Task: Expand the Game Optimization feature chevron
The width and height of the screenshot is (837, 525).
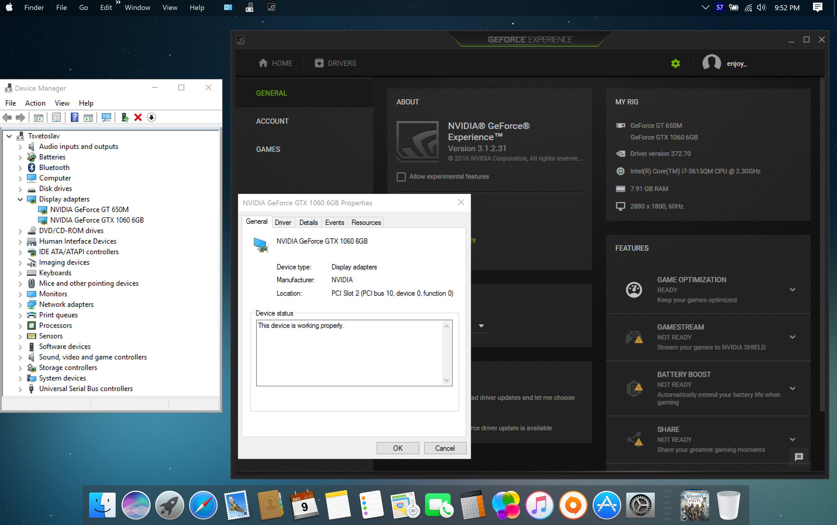Action: [792, 290]
